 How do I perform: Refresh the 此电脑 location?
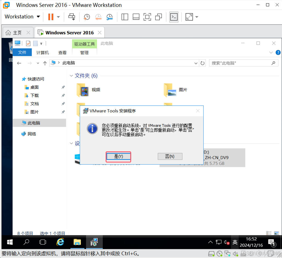[203, 63]
